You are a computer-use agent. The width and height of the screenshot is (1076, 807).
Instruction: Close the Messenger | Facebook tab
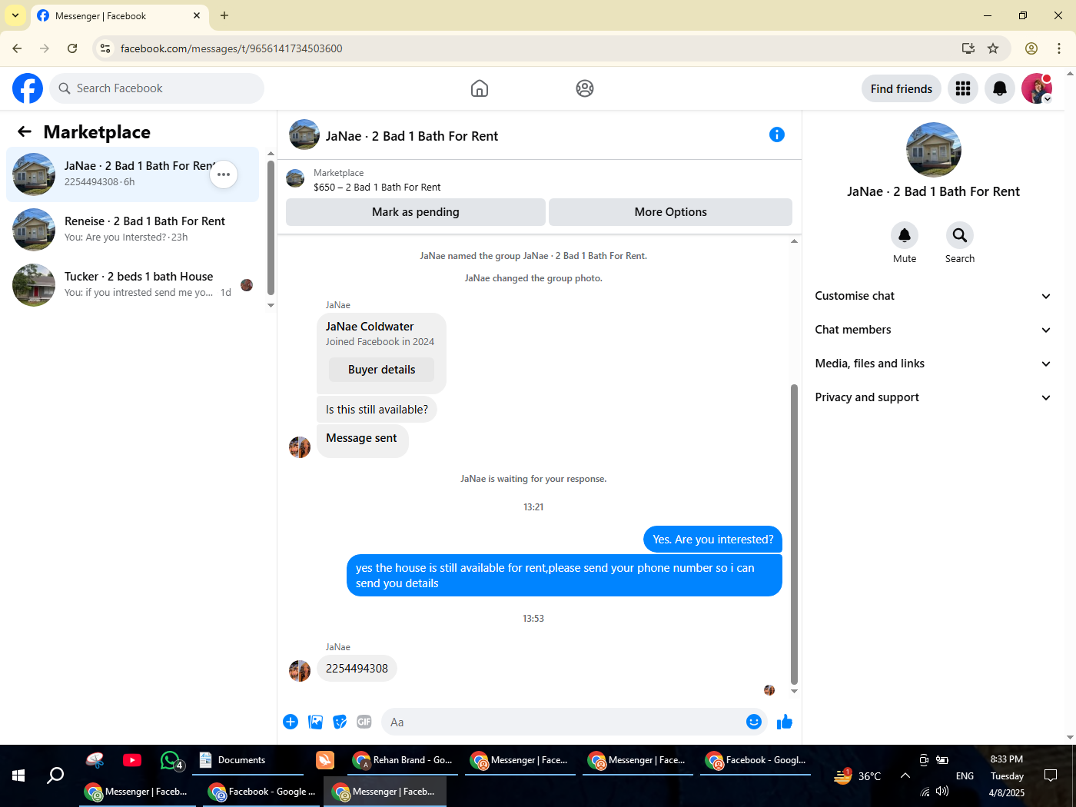point(197,15)
